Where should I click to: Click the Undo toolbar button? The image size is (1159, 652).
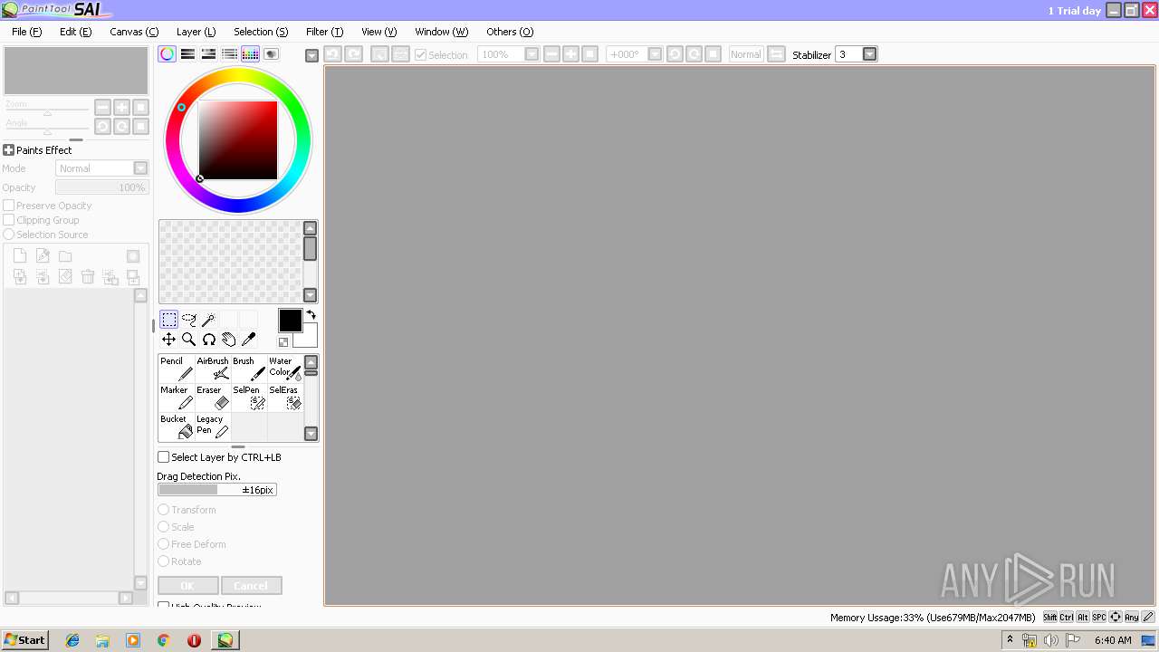[x=332, y=54]
